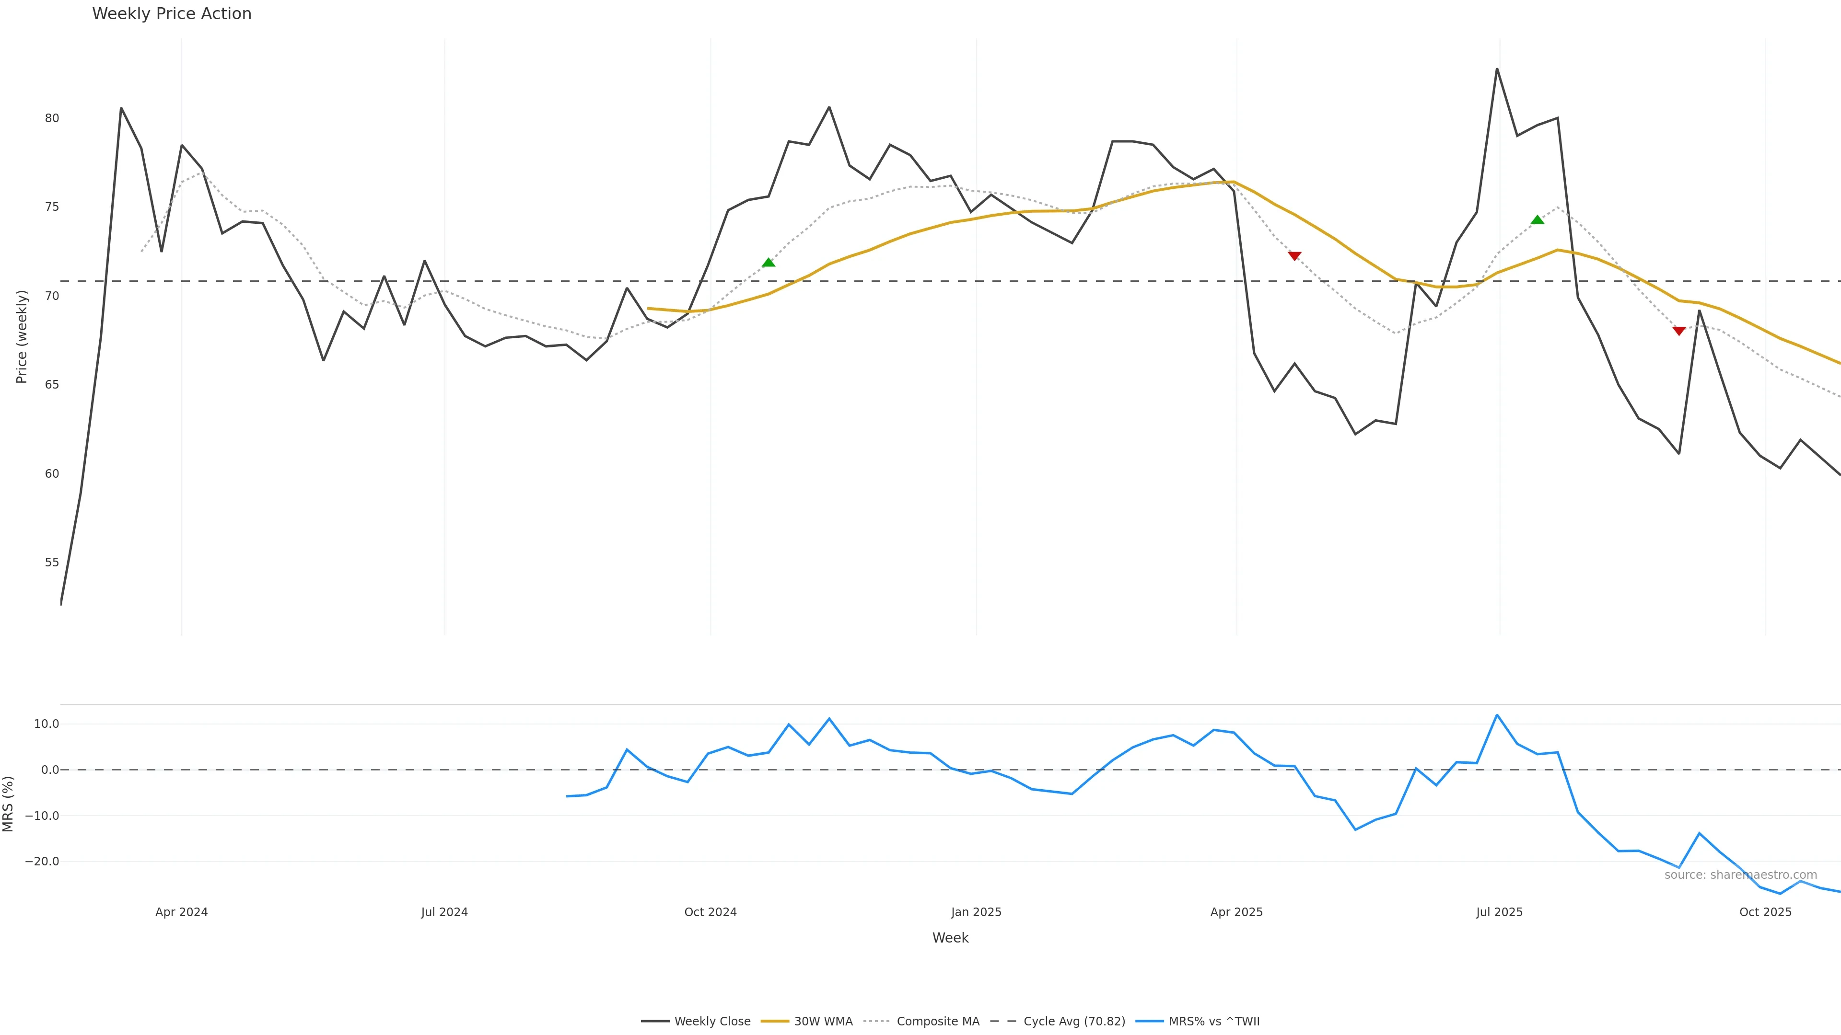Click the Jan 2025 x-axis label
Screen dimensions: 1841x1035
976,912
